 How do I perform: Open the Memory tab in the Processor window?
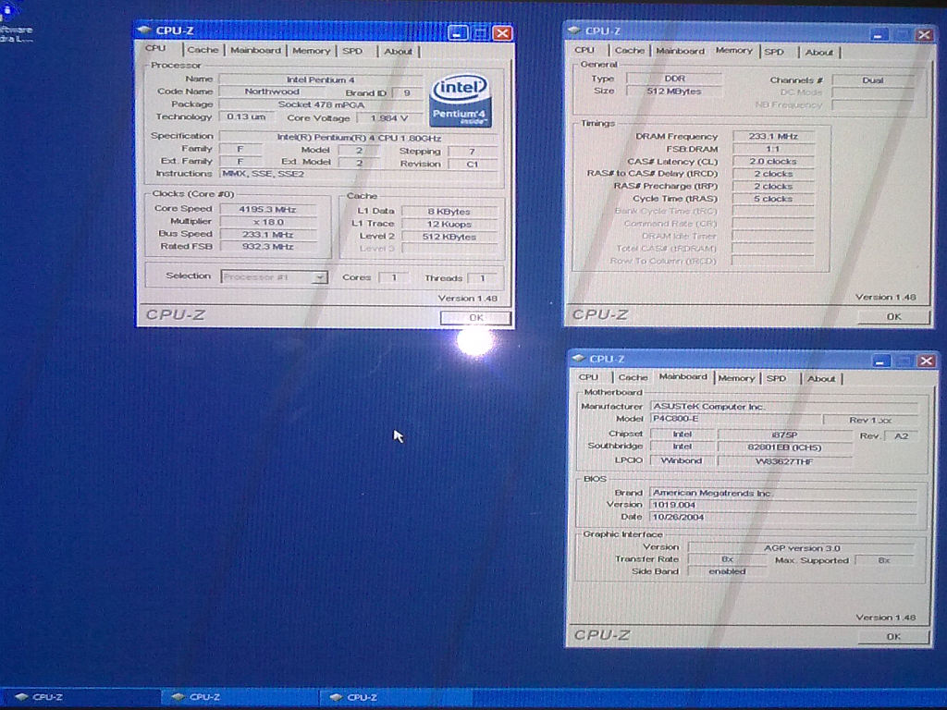[x=311, y=52]
